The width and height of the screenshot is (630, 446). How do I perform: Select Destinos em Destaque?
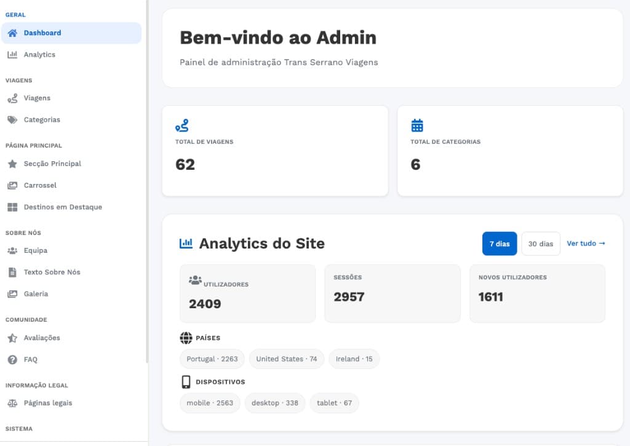tap(71, 207)
